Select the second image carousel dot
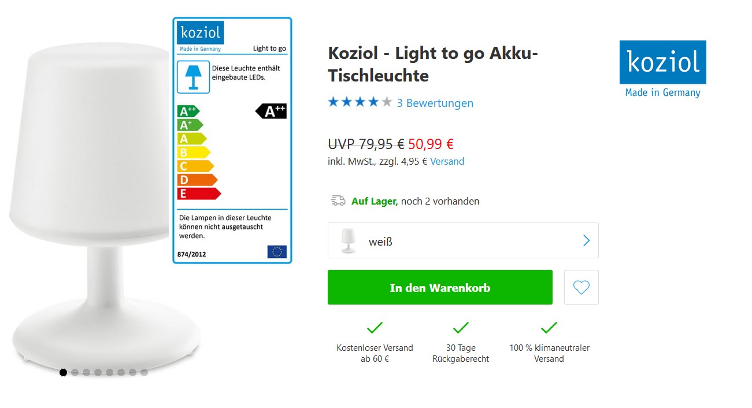The width and height of the screenshot is (752, 408). click(x=75, y=373)
